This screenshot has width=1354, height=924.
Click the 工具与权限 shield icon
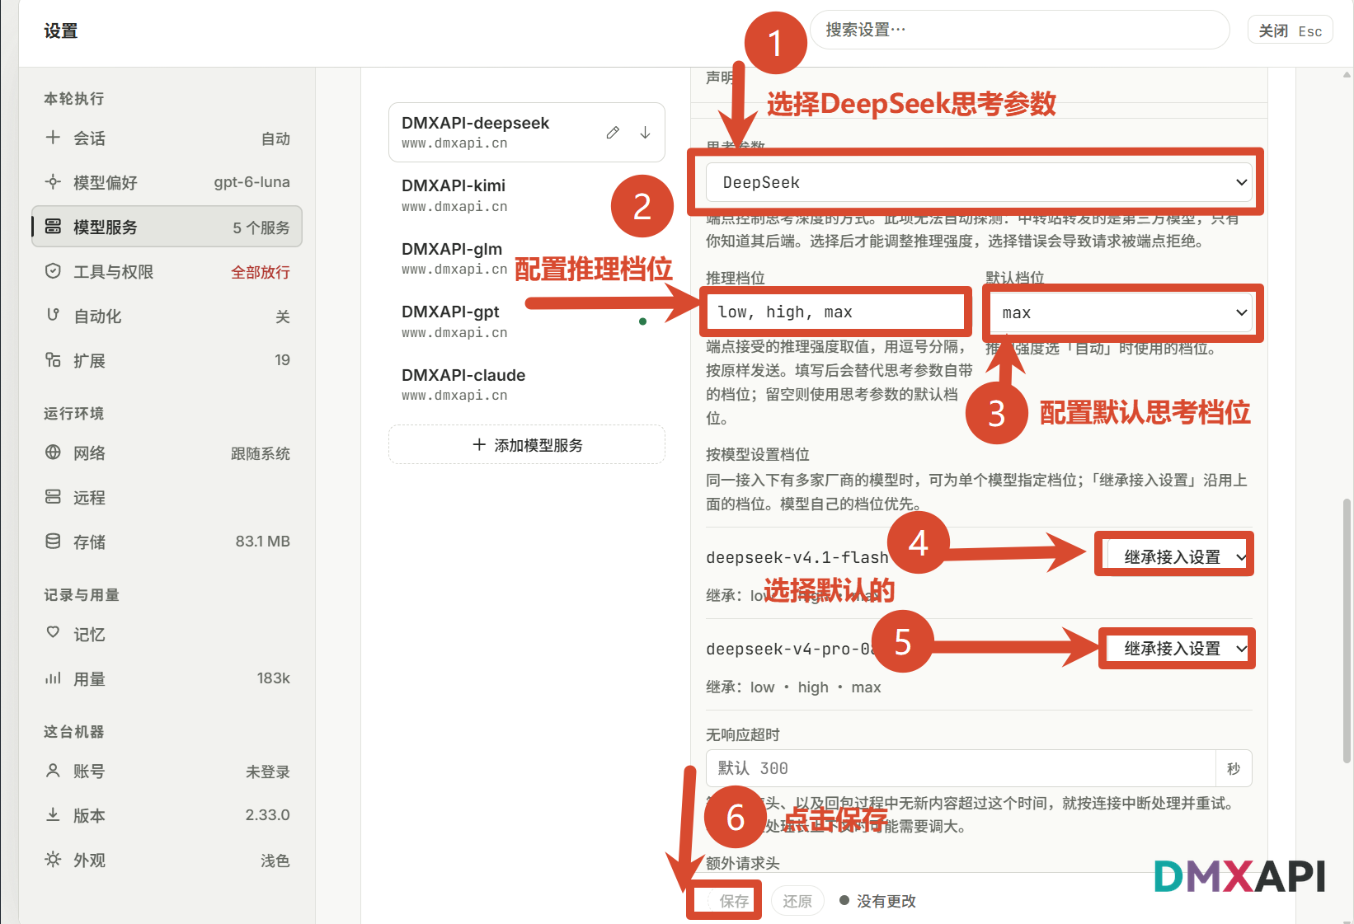click(x=53, y=270)
